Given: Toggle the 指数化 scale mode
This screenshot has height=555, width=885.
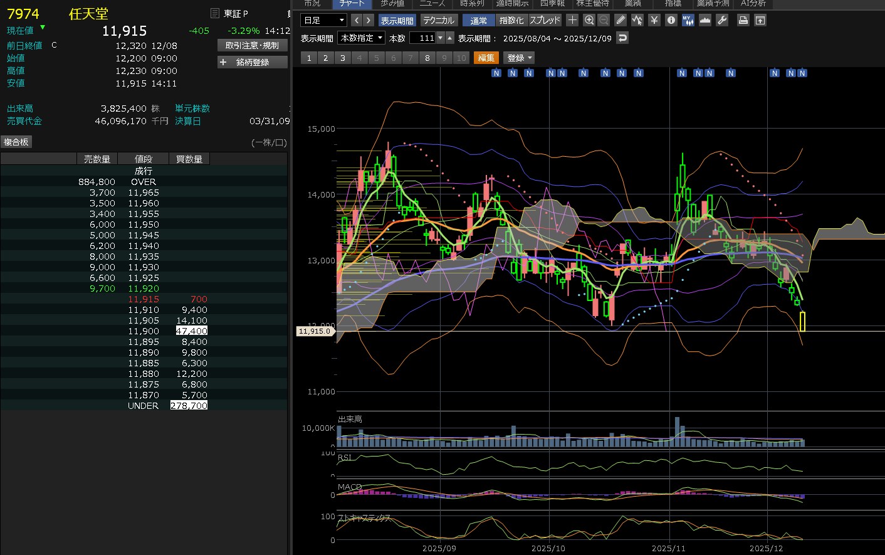Looking at the screenshot, I should tap(511, 20).
